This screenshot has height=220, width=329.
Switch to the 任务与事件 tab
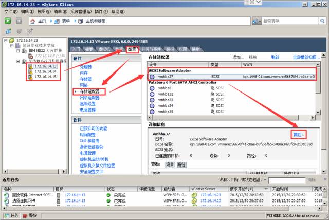click(x=151, y=49)
